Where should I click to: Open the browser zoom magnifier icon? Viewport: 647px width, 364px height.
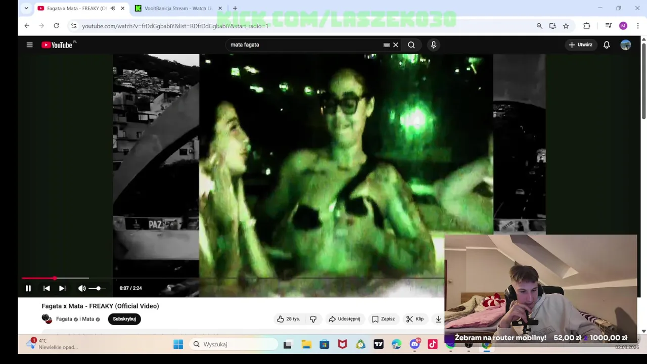[x=539, y=26]
